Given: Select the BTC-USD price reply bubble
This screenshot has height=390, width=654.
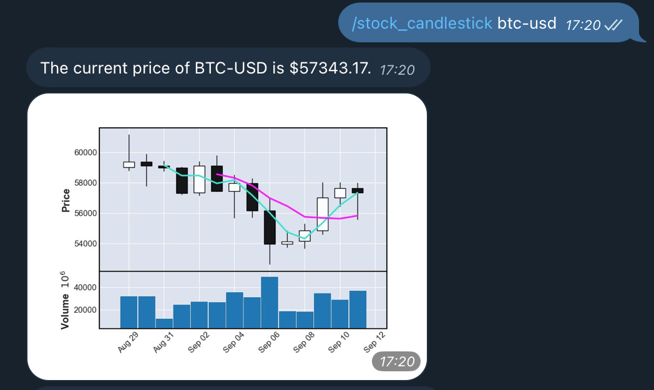Looking at the screenshot, I should pyautogui.click(x=228, y=68).
